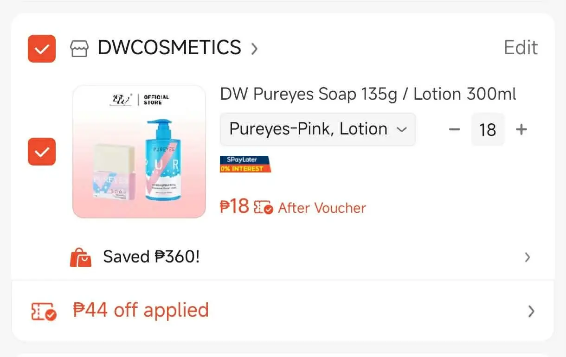Screen dimensions: 566x357
Task: Click the quantity field showing 18
Action: coord(488,129)
